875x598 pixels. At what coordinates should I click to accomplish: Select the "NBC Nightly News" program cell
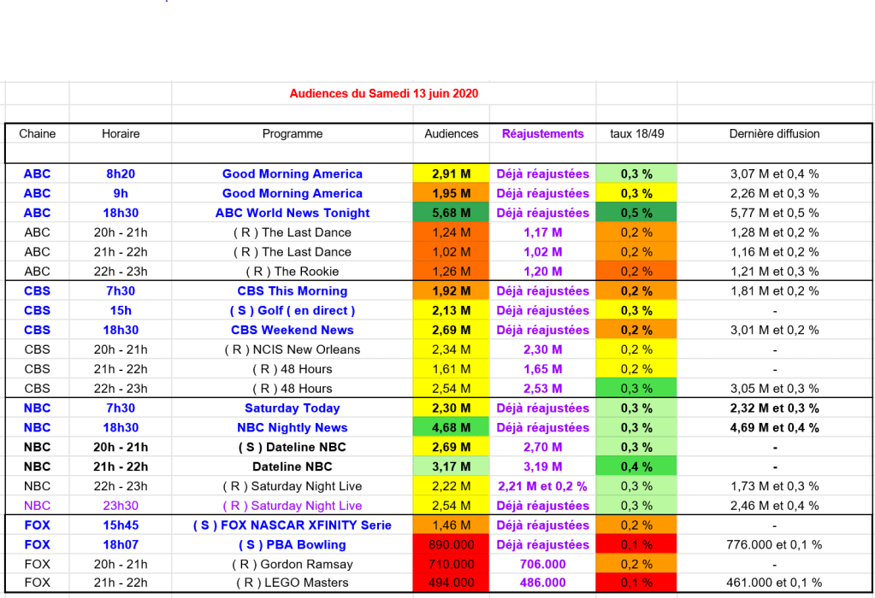coord(293,428)
